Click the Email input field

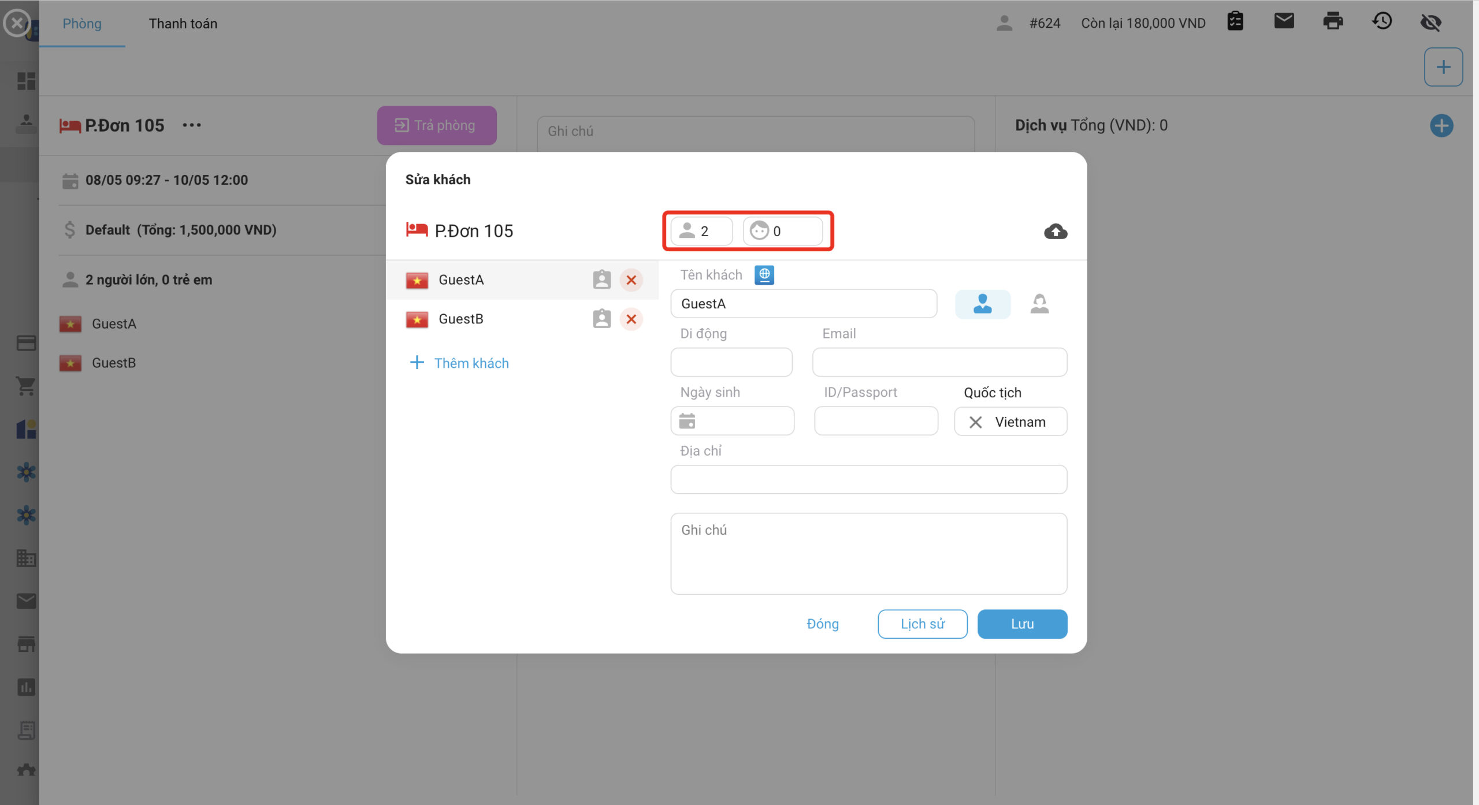[939, 363]
